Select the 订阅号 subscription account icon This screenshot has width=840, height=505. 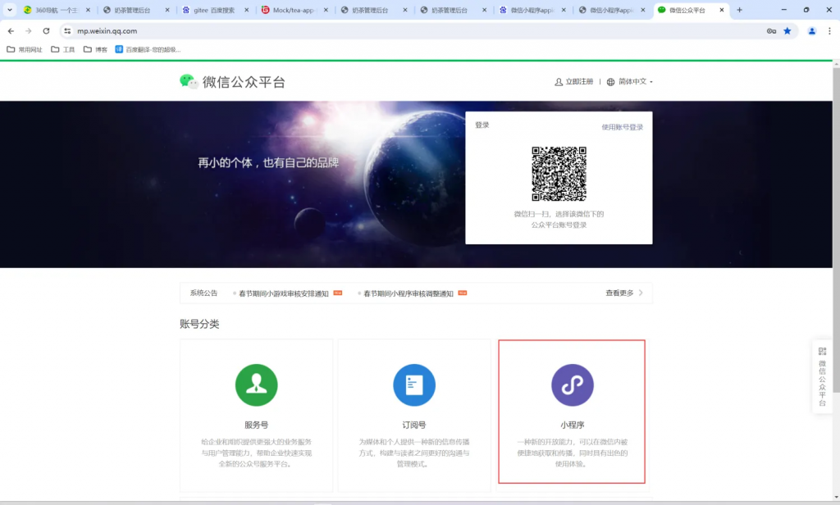coord(414,385)
